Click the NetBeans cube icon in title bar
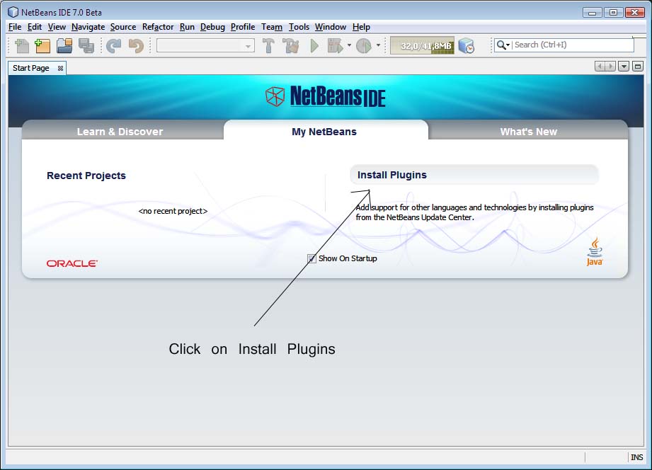Screen dimensions: 652x470 click(13, 12)
